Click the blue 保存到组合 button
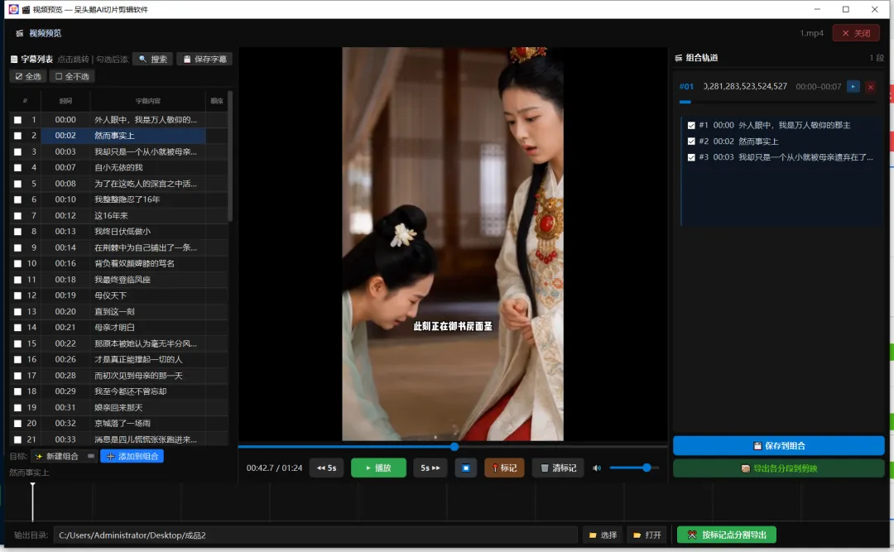Viewport: 894px width, 552px height. tap(779, 445)
